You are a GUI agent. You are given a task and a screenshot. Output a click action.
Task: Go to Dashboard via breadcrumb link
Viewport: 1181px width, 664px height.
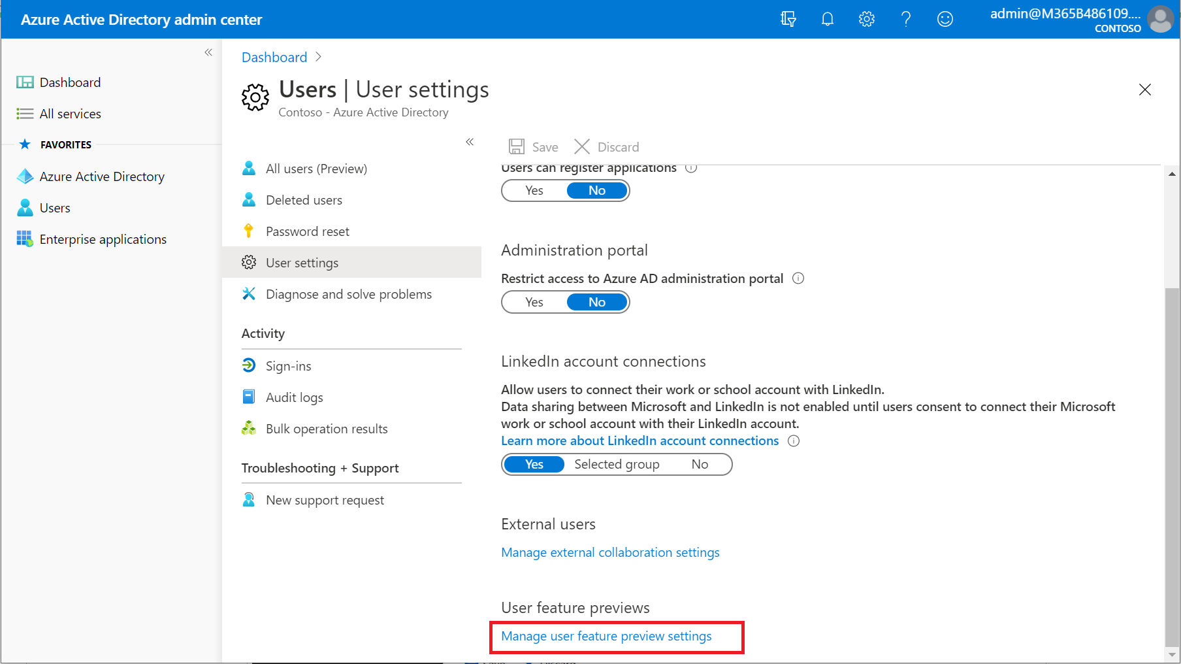(274, 57)
